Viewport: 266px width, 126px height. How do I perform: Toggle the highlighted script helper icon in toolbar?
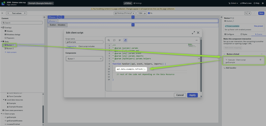(125, 40)
